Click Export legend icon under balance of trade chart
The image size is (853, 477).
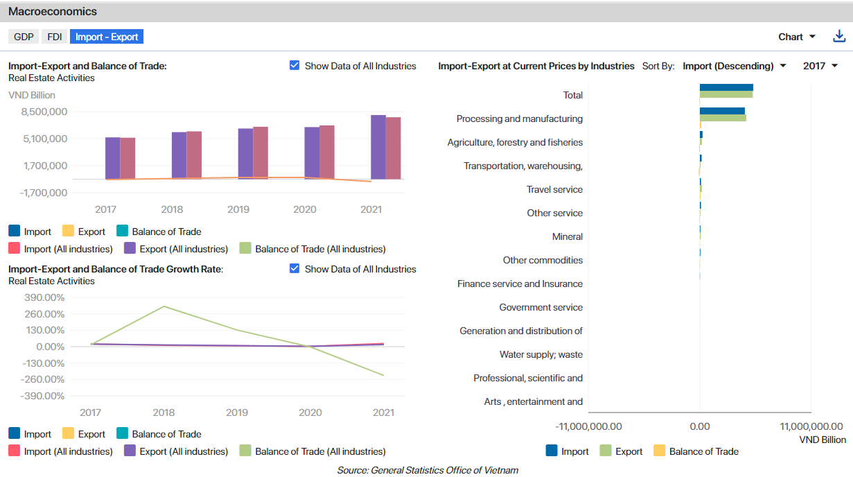(x=69, y=232)
